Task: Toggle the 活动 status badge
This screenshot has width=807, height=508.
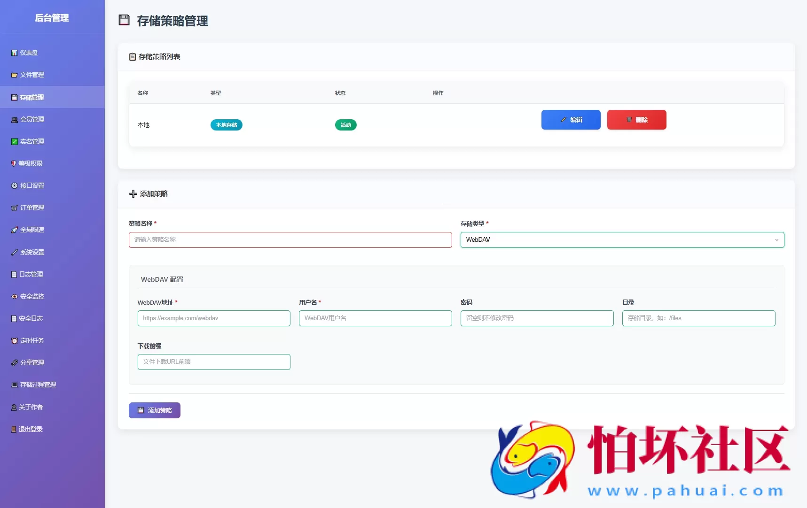Action: pyautogui.click(x=345, y=125)
